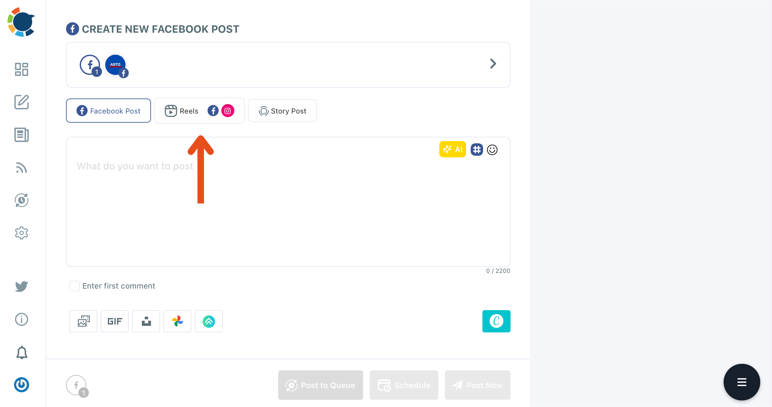Open the floating hamburger menu button
The image size is (772, 407).
tap(742, 382)
